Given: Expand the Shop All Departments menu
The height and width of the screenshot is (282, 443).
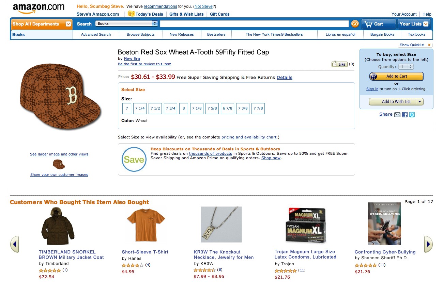Looking at the screenshot, I should tap(42, 24).
